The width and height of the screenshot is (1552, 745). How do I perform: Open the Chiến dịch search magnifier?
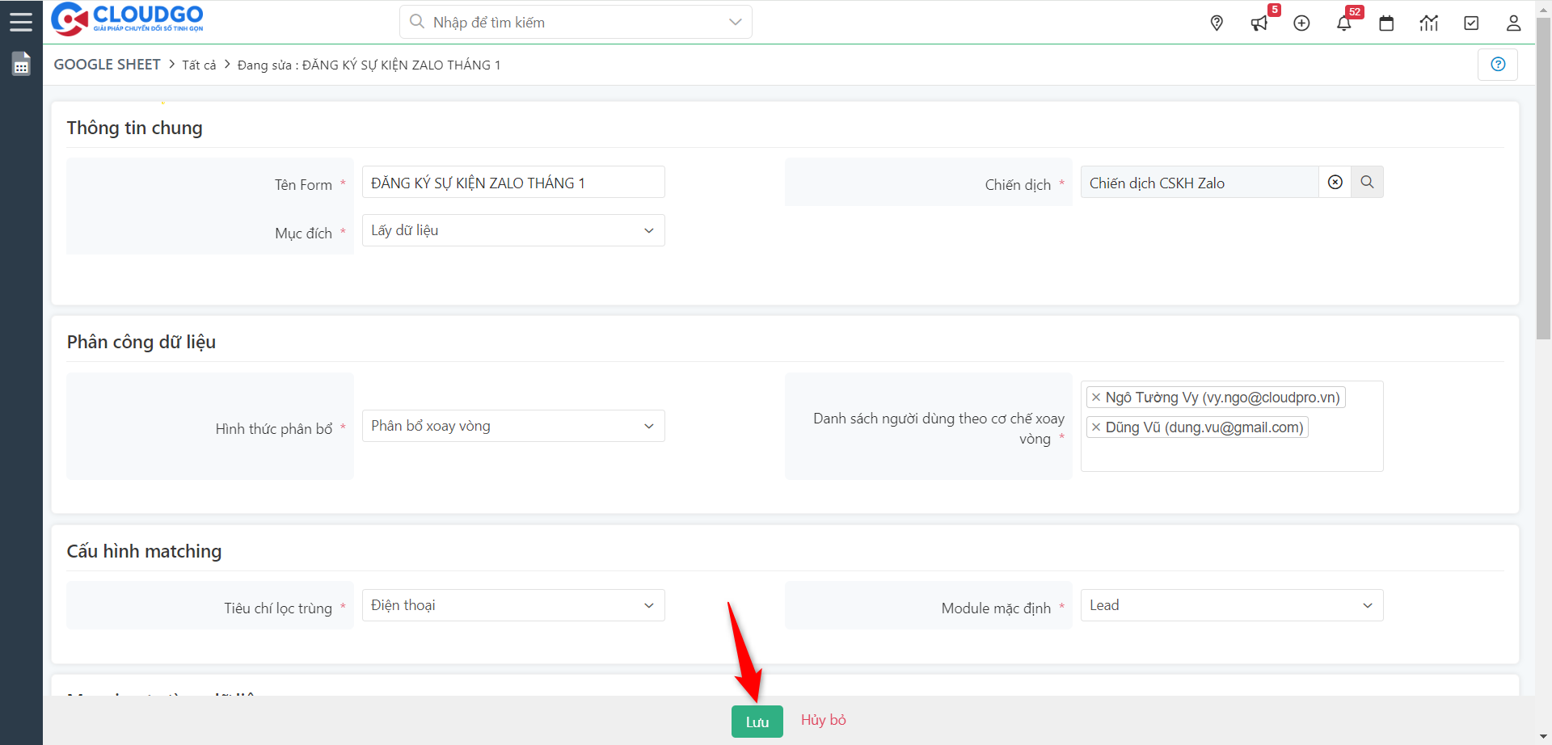point(1367,182)
